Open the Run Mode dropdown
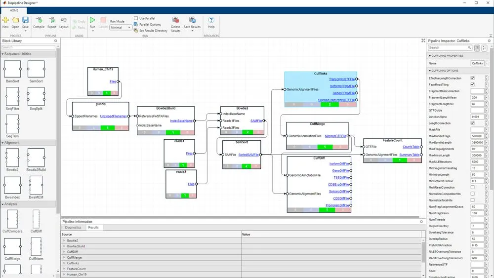 tap(121, 28)
